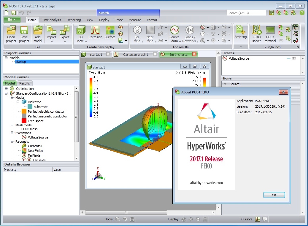
Task: Expand the Optimisation tree node
Action: tap(6, 89)
